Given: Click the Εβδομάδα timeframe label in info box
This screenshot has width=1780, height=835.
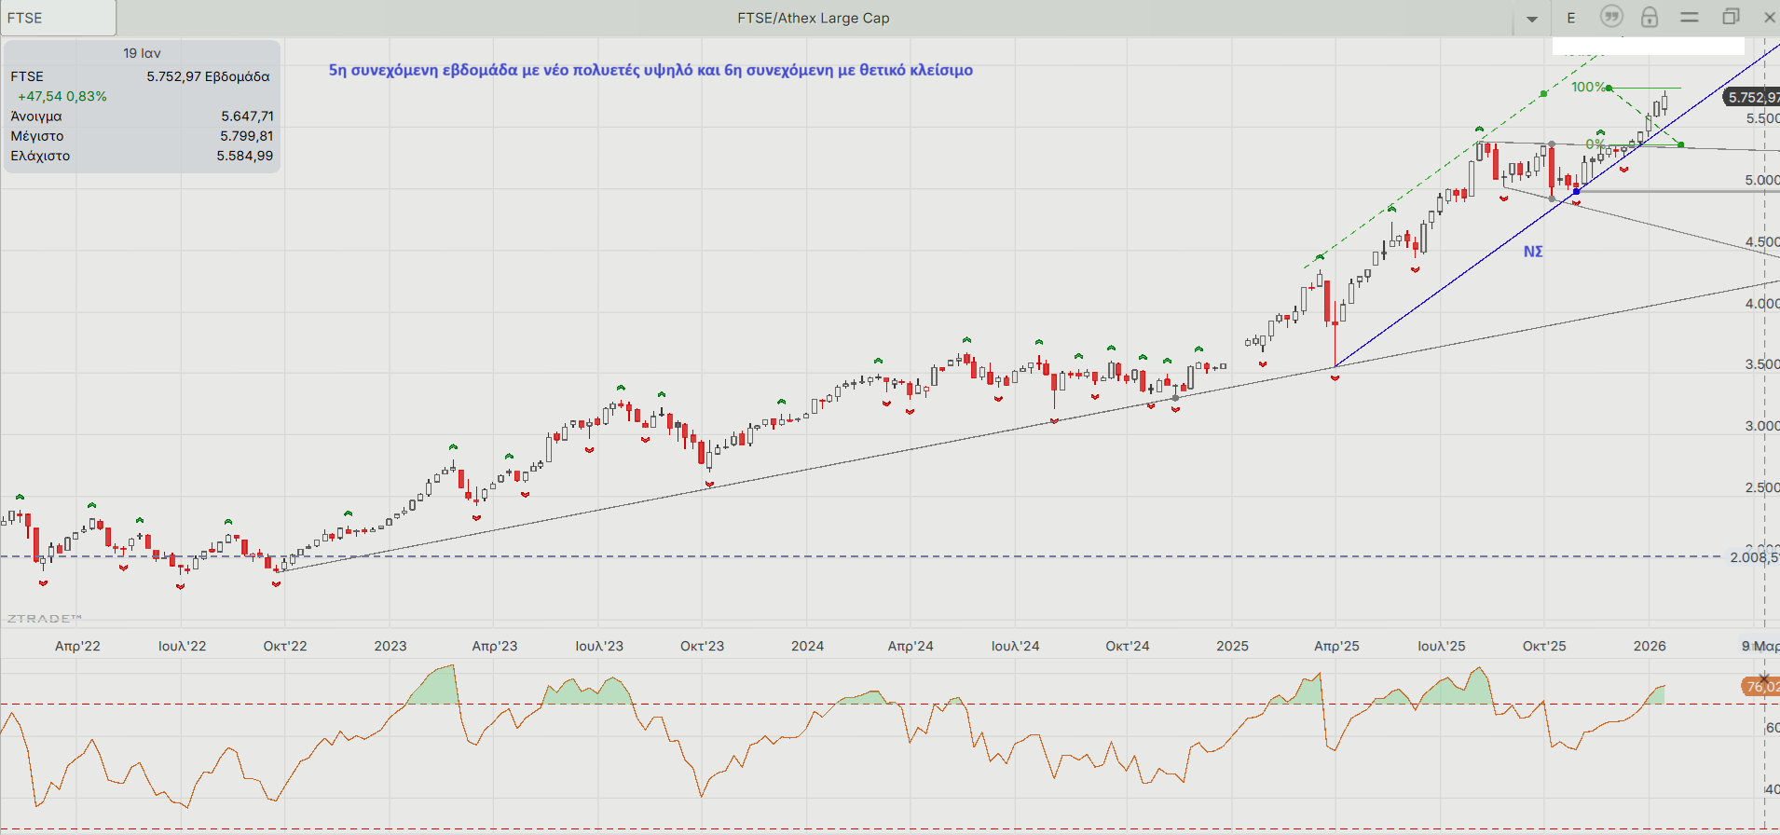Looking at the screenshot, I should [x=237, y=76].
